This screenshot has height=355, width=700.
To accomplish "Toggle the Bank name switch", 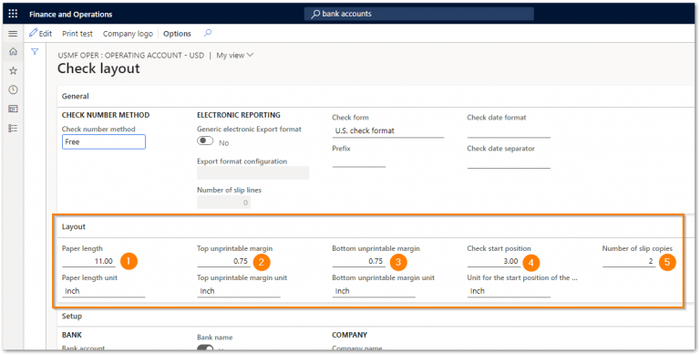I will coord(205,349).
